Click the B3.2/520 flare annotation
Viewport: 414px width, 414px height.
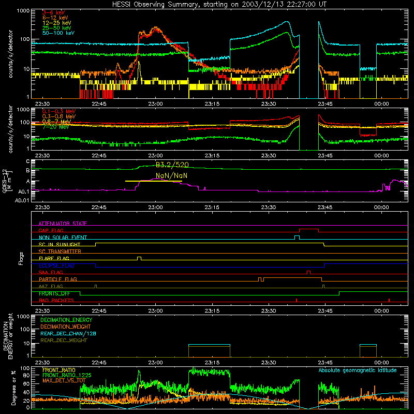click(172, 165)
